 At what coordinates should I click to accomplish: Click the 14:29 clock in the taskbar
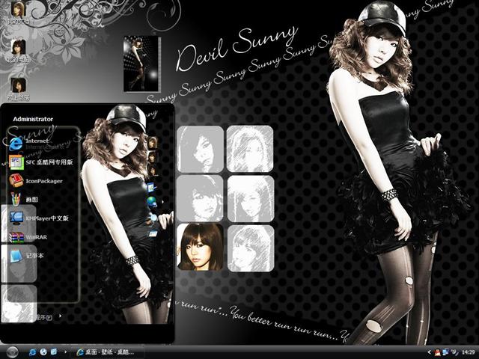pos(468,352)
